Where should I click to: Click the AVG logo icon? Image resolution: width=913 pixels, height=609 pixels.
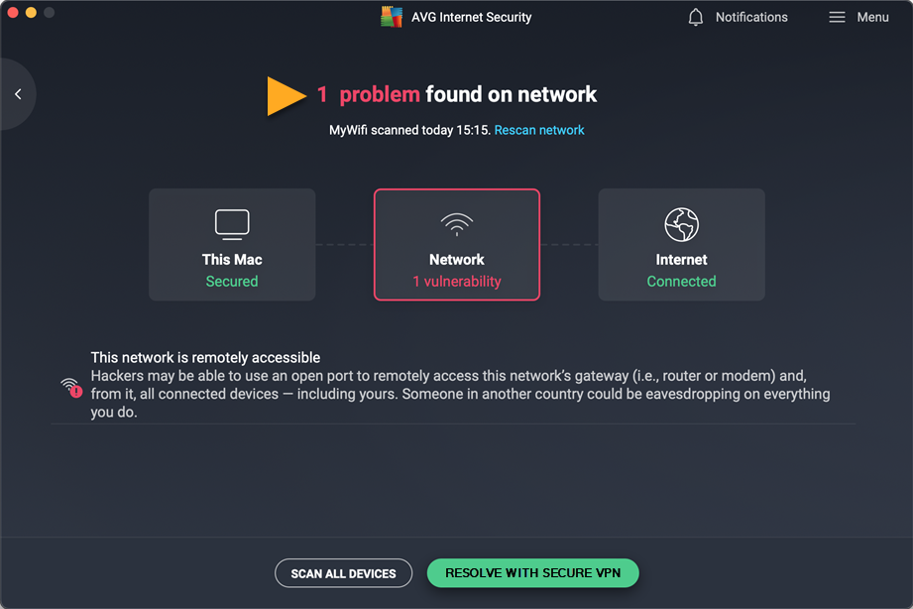point(392,17)
